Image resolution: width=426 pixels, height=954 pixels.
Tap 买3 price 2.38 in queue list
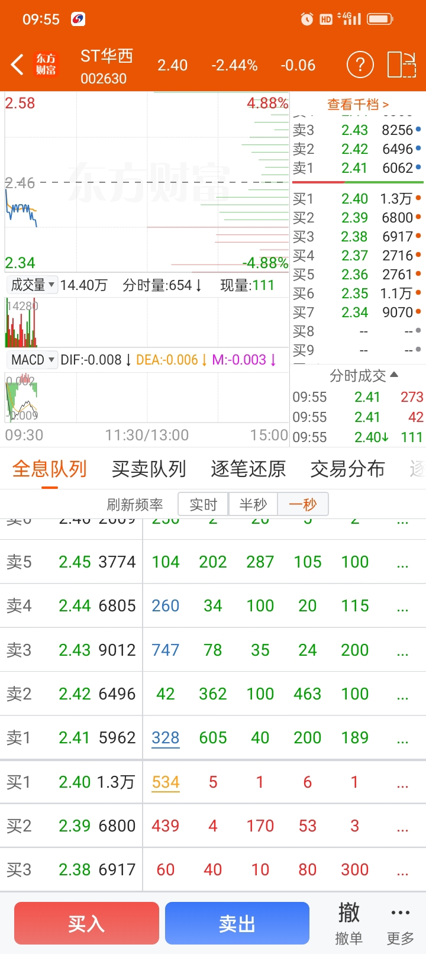(75, 869)
